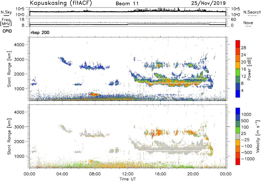Click the strong orange power echo near 08:00
This screenshot has height=181, width=261.
tap(94, 94)
